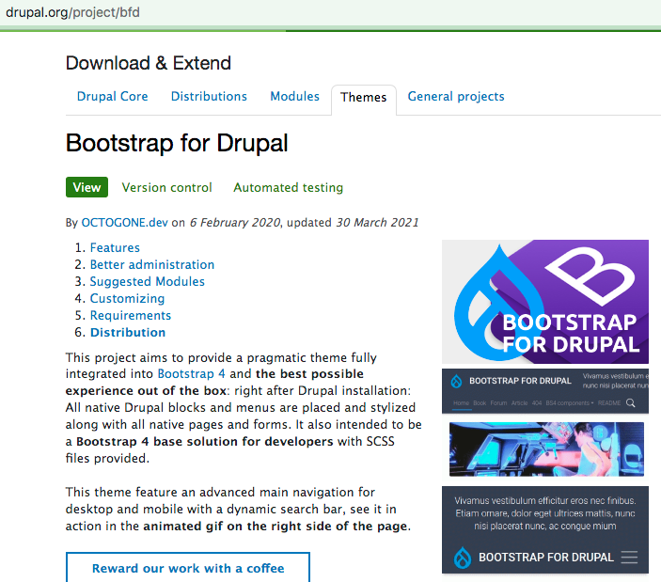The image size is (661, 582).
Task: Click the updated date 30 March 2021
Action: point(377,223)
